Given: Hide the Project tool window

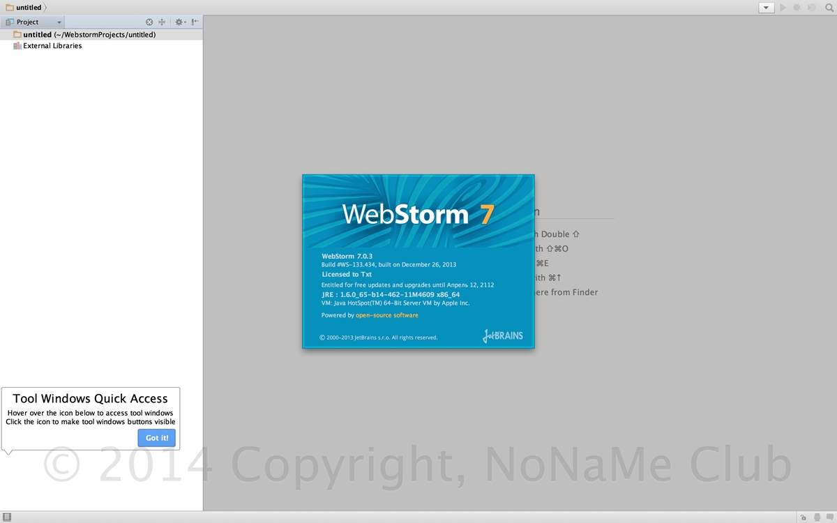Looking at the screenshot, I should (195, 22).
